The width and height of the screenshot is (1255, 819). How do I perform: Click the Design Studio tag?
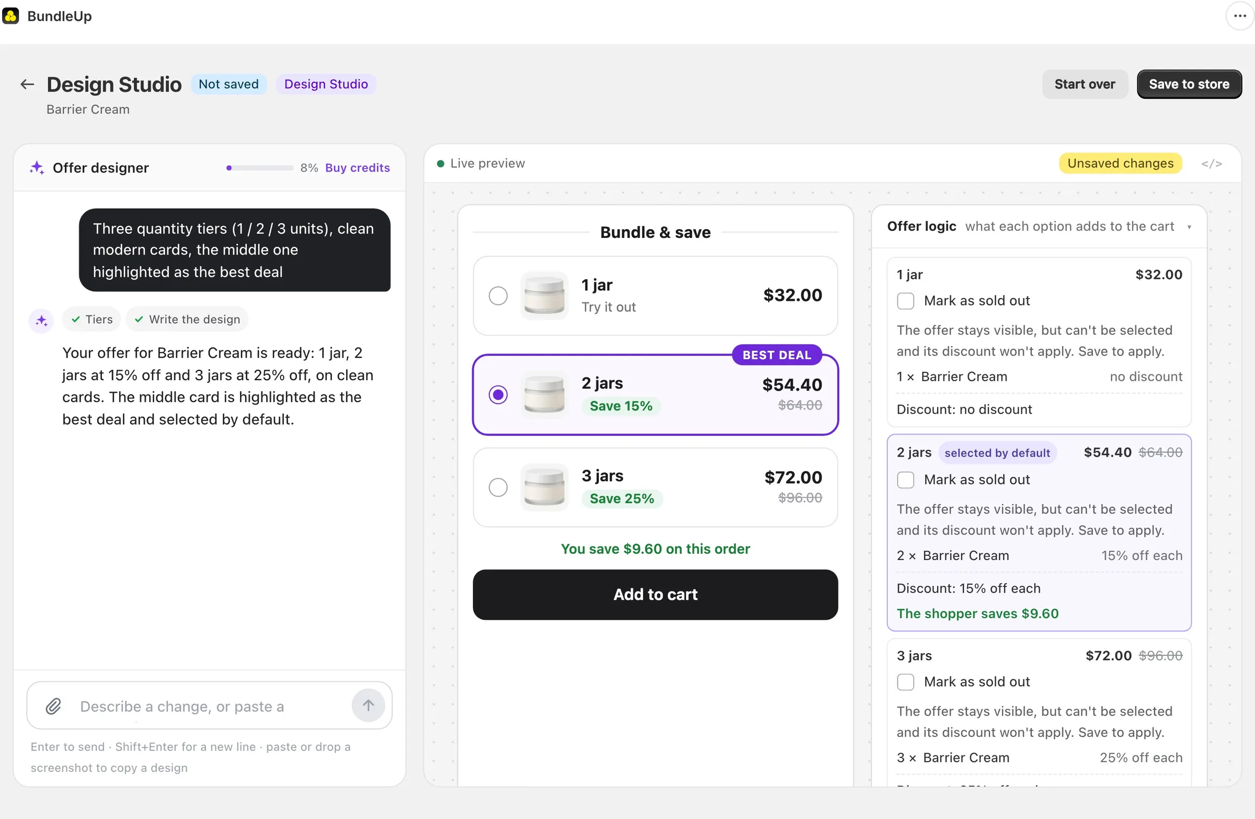tap(326, 84)
